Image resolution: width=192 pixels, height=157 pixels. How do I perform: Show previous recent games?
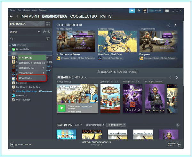(170, 78)
